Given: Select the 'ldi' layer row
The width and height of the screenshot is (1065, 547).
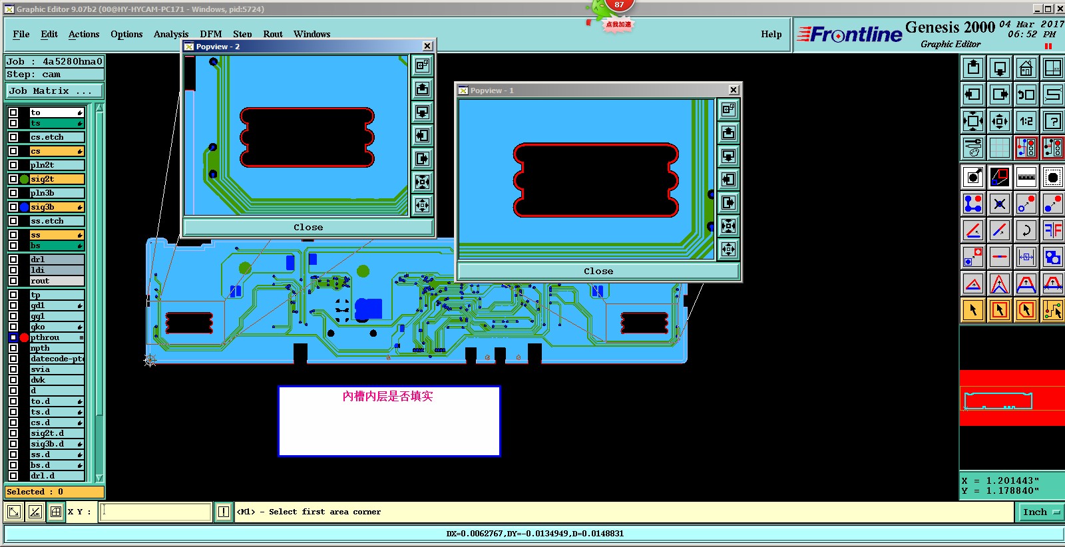Looking at the screenshot, I should coord(57,270).
